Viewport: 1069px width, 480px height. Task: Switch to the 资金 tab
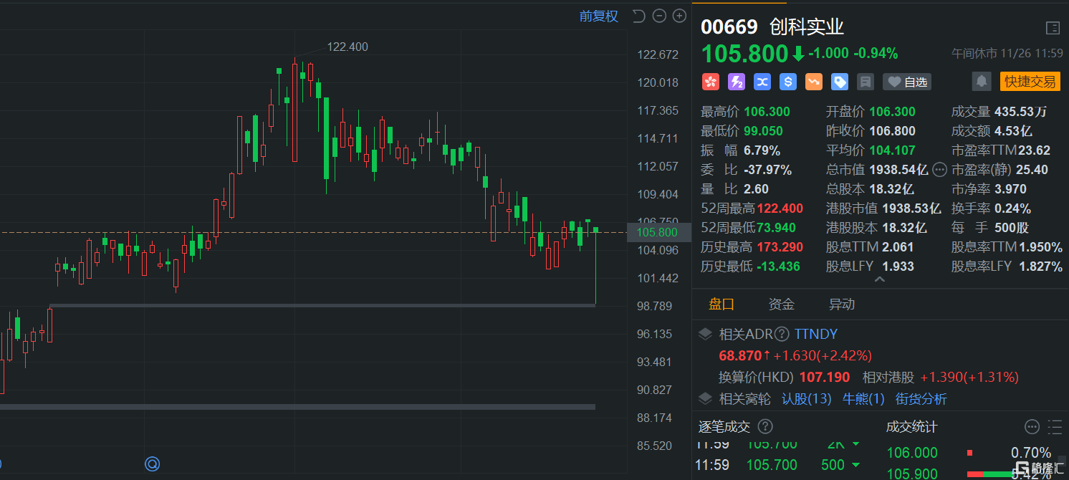pos(782,304)
